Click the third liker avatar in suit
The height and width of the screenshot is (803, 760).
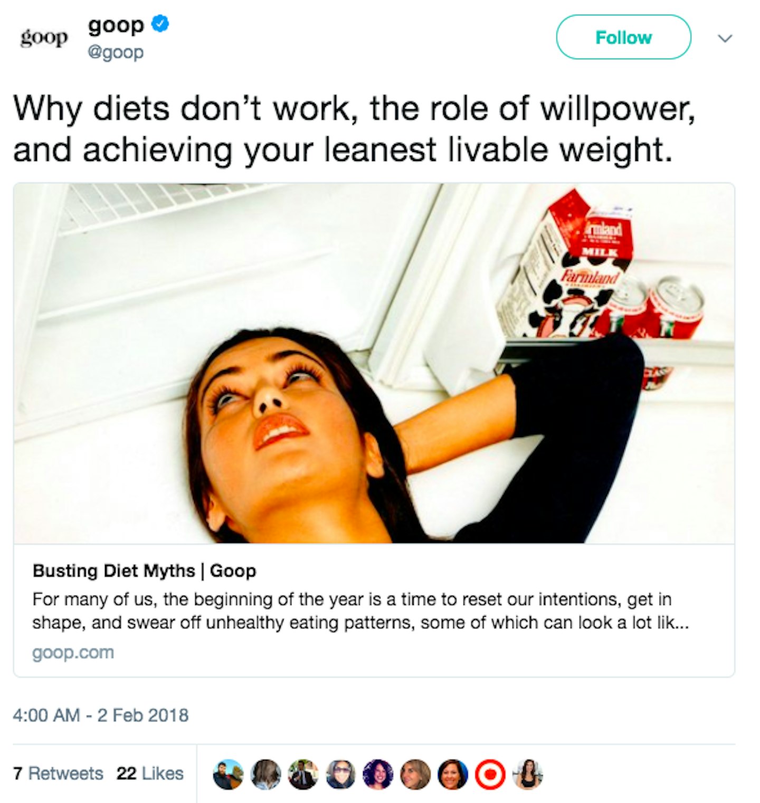(x=303, y=774)
